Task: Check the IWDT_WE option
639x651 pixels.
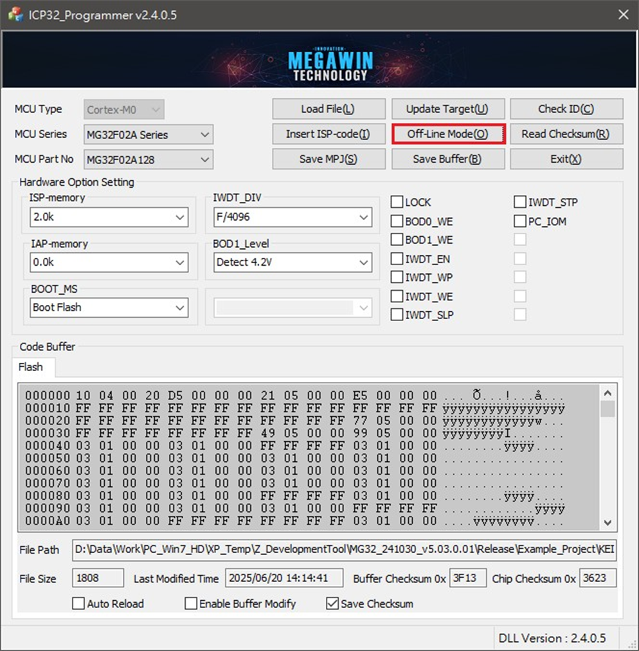Action: 397,296
